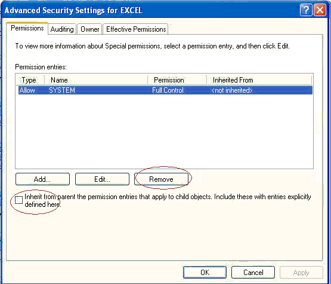Viewport: 331px width, 284px height.
Task: Click the <not inherited> cell
Action: tap(232, 90)
